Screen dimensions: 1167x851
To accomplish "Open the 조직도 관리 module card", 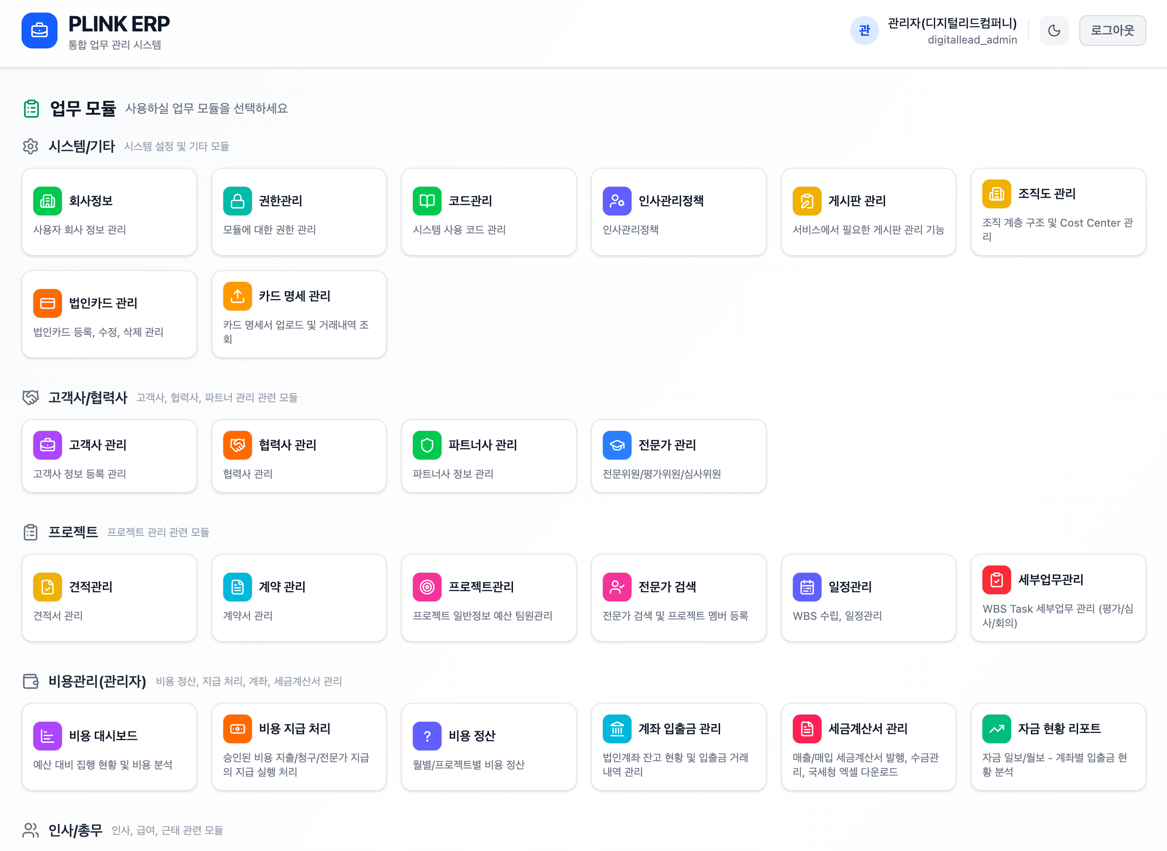I will pos(1058,212).
